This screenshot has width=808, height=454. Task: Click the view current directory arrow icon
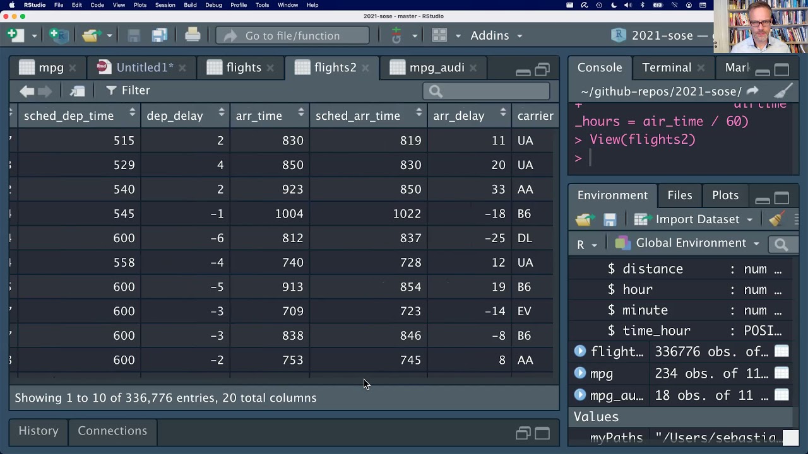(x=752, y=91)
